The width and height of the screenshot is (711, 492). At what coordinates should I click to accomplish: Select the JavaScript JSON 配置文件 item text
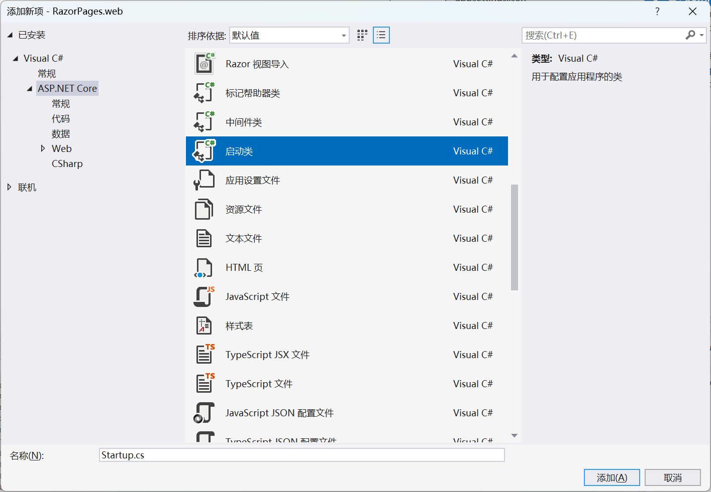click(280, 413)
